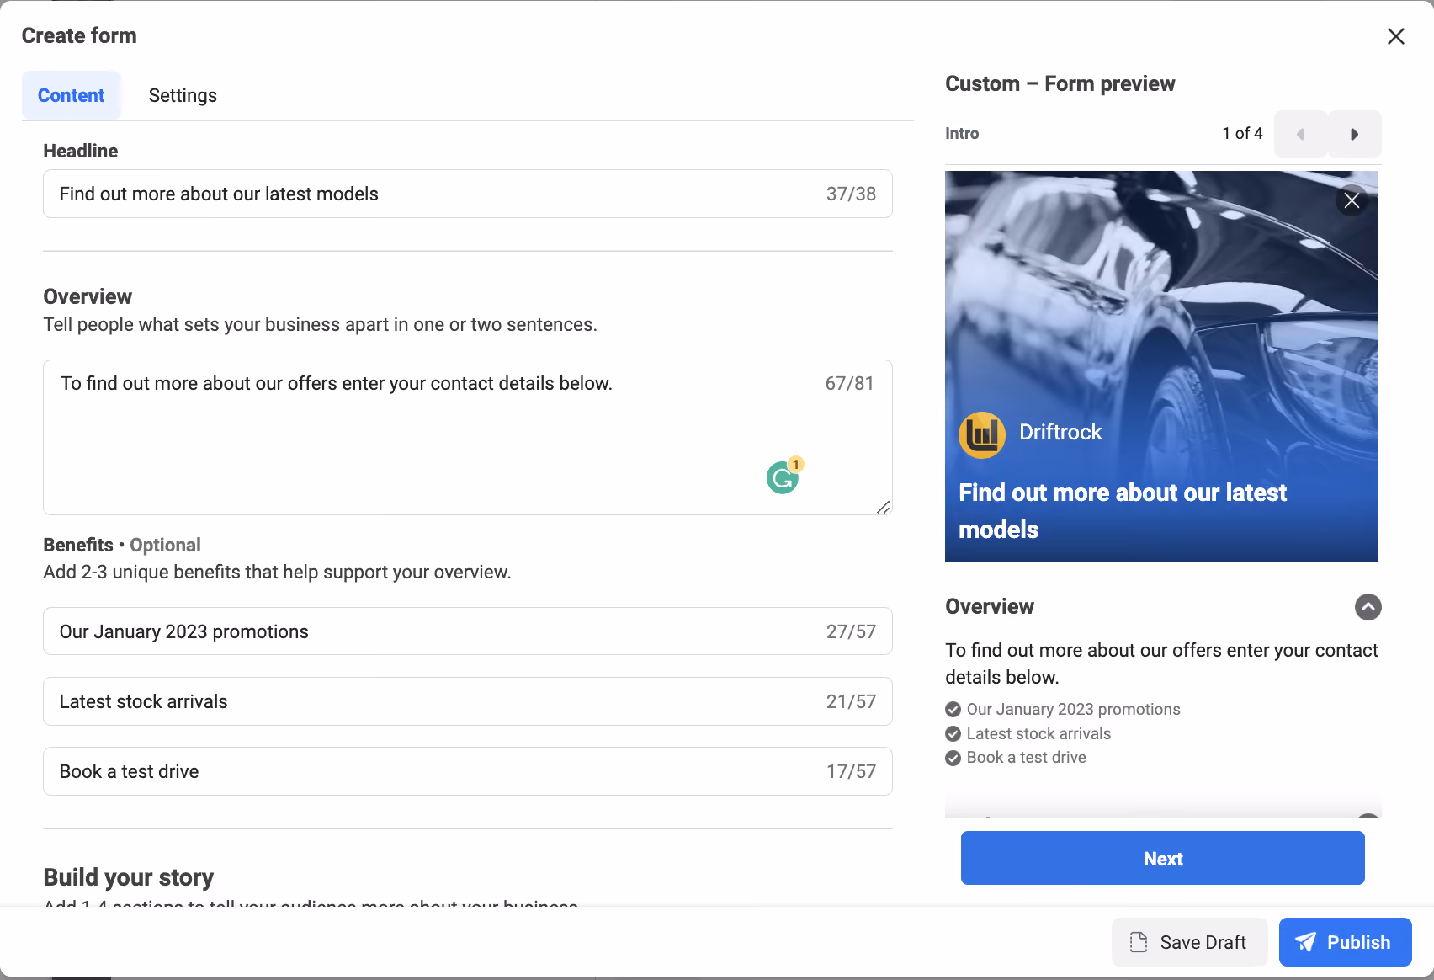Click into the Overview text area
Screen dimensions: 1434x980
(468, 437)
